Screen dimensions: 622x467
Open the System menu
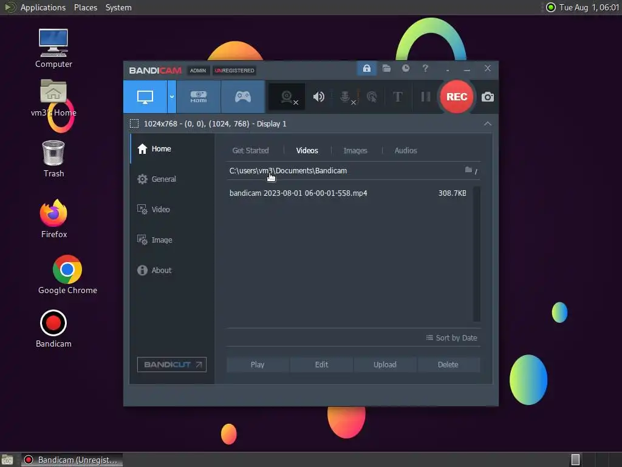click(118, 7)
